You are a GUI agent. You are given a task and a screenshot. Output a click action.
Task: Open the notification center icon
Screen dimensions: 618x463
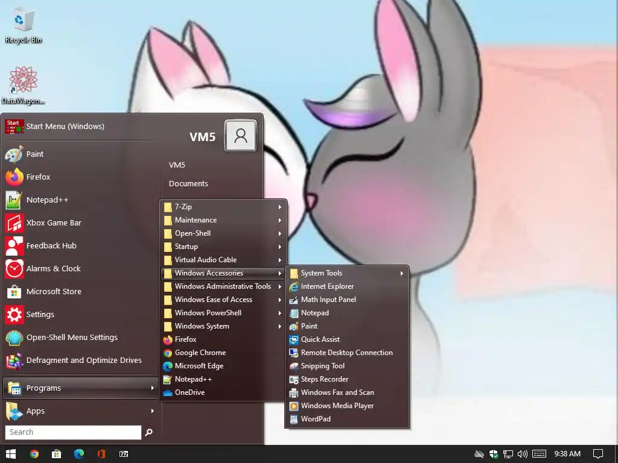tap(598, 454)
